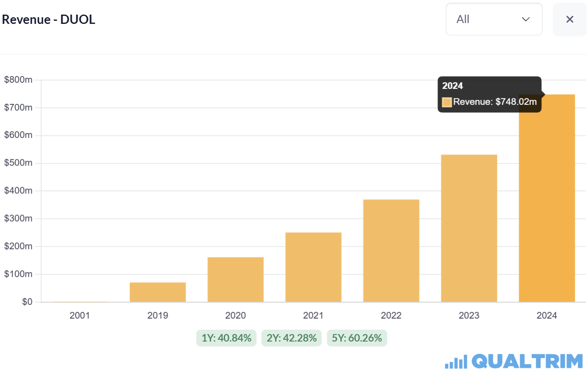This screenshot has width=587, height=369.
Task: Click the 2020 revenue bar
Action: click(236, 280)
